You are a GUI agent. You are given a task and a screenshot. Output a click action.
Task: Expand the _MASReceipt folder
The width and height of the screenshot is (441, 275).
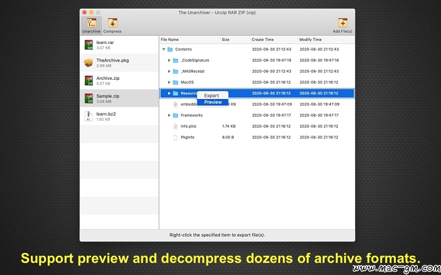tap(169, 71)
